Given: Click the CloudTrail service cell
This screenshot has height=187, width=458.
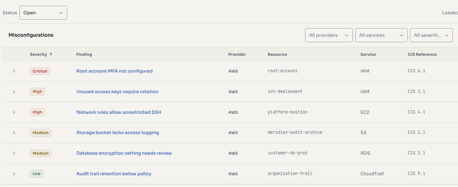Looking at the screenshot, I should (x=372, y=174).
